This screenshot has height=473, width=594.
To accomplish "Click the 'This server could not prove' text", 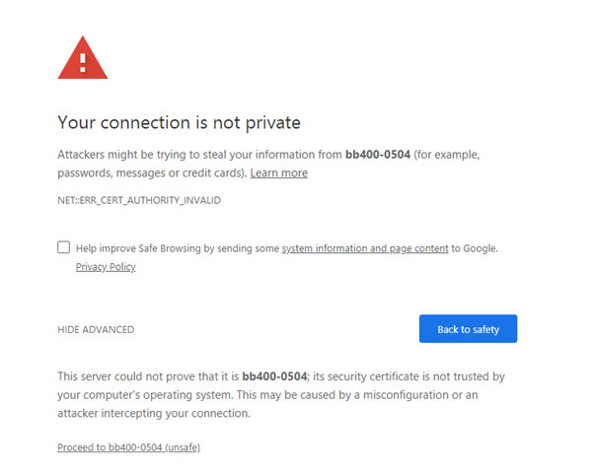I will (x=148, y=376).
